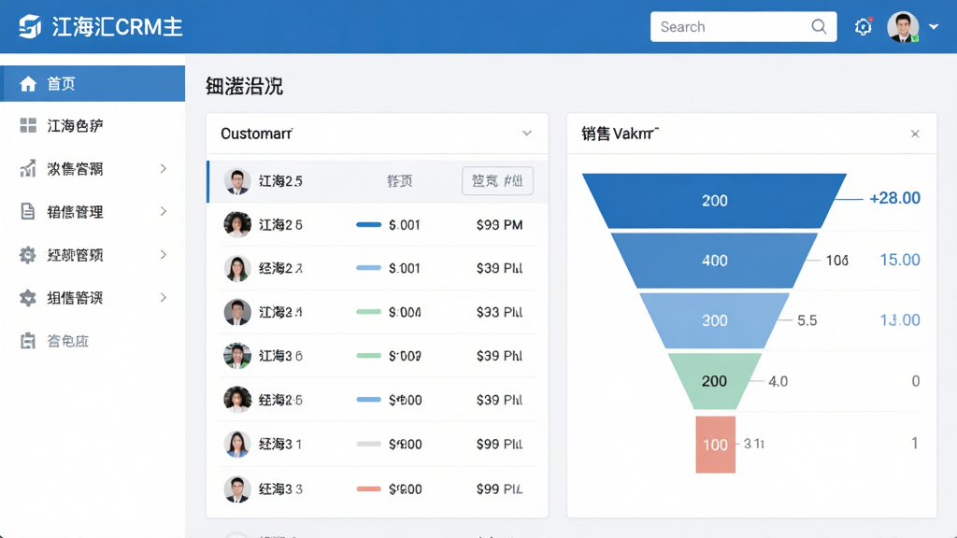
Task: Click the clipboard icon at sidebar bottom
Action: (28, 340)
